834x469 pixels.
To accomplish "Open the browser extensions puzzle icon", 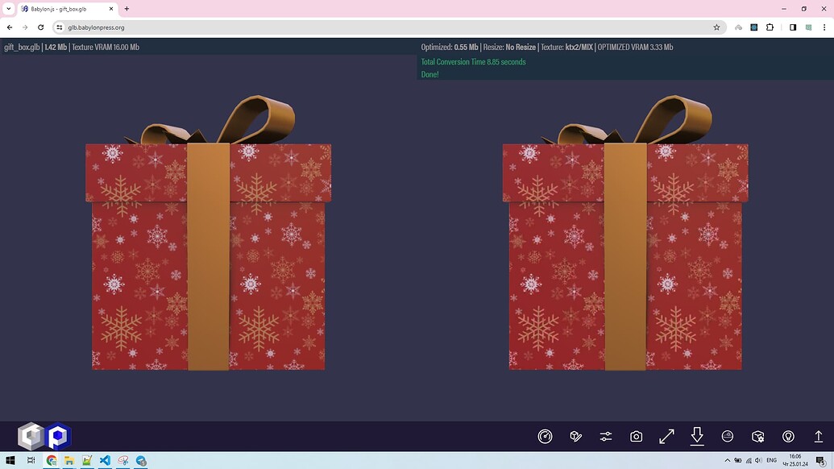I will [x=770, y=27].
